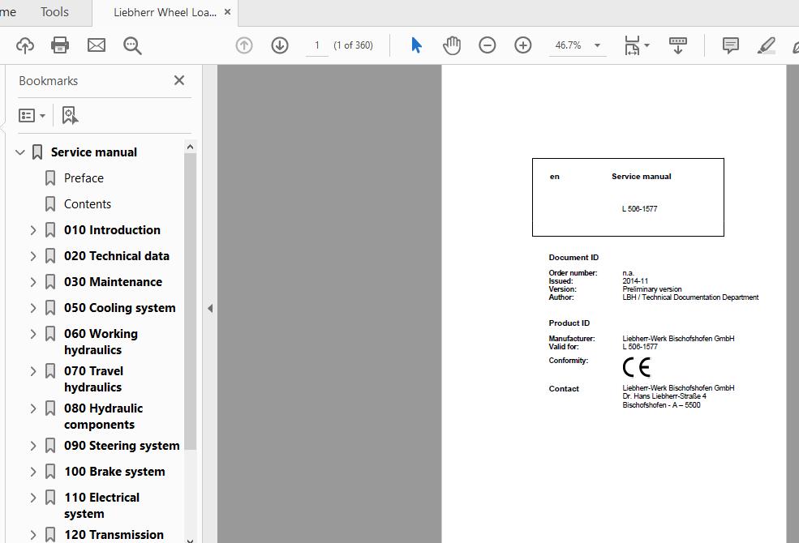The width and height of the screenshot is (799, 543).
Task: Expand the 120 Transmission bookmark
Action: pos(33,535)
